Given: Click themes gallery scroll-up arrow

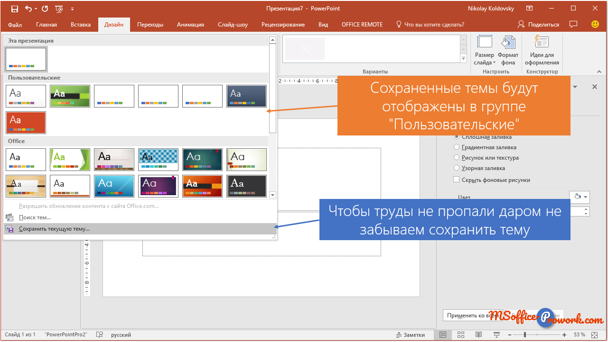Looking at the screenshot, I should (x=273, y=40).
